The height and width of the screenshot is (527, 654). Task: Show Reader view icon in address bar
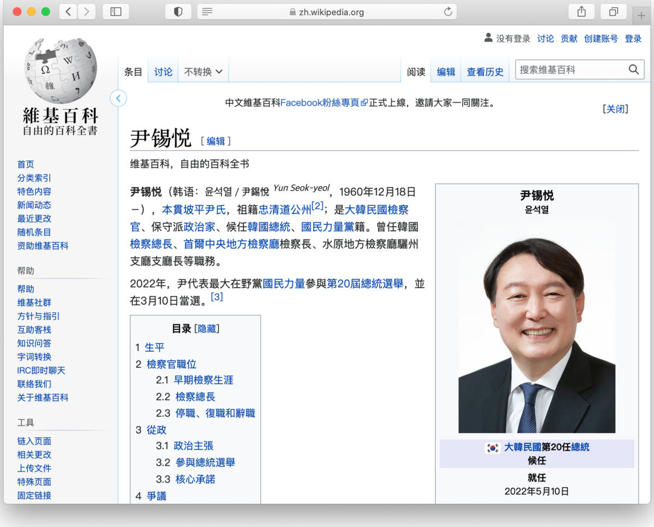pos(207,12)
